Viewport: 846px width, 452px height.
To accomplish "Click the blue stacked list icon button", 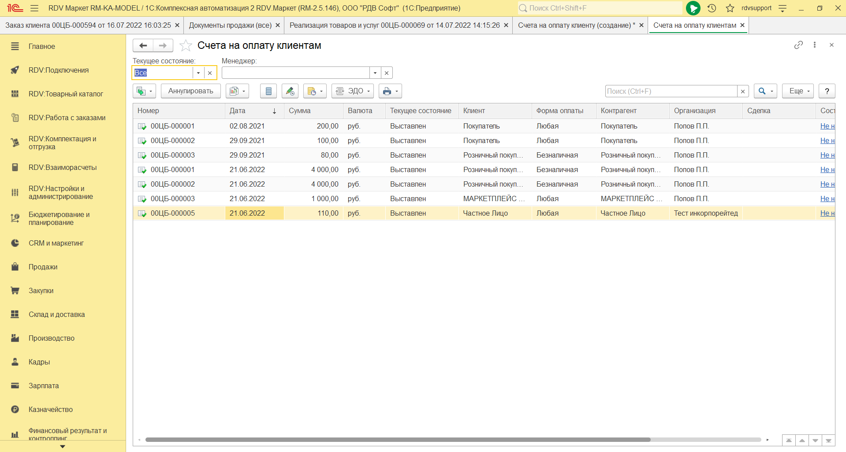I will [x=268, y=91].
